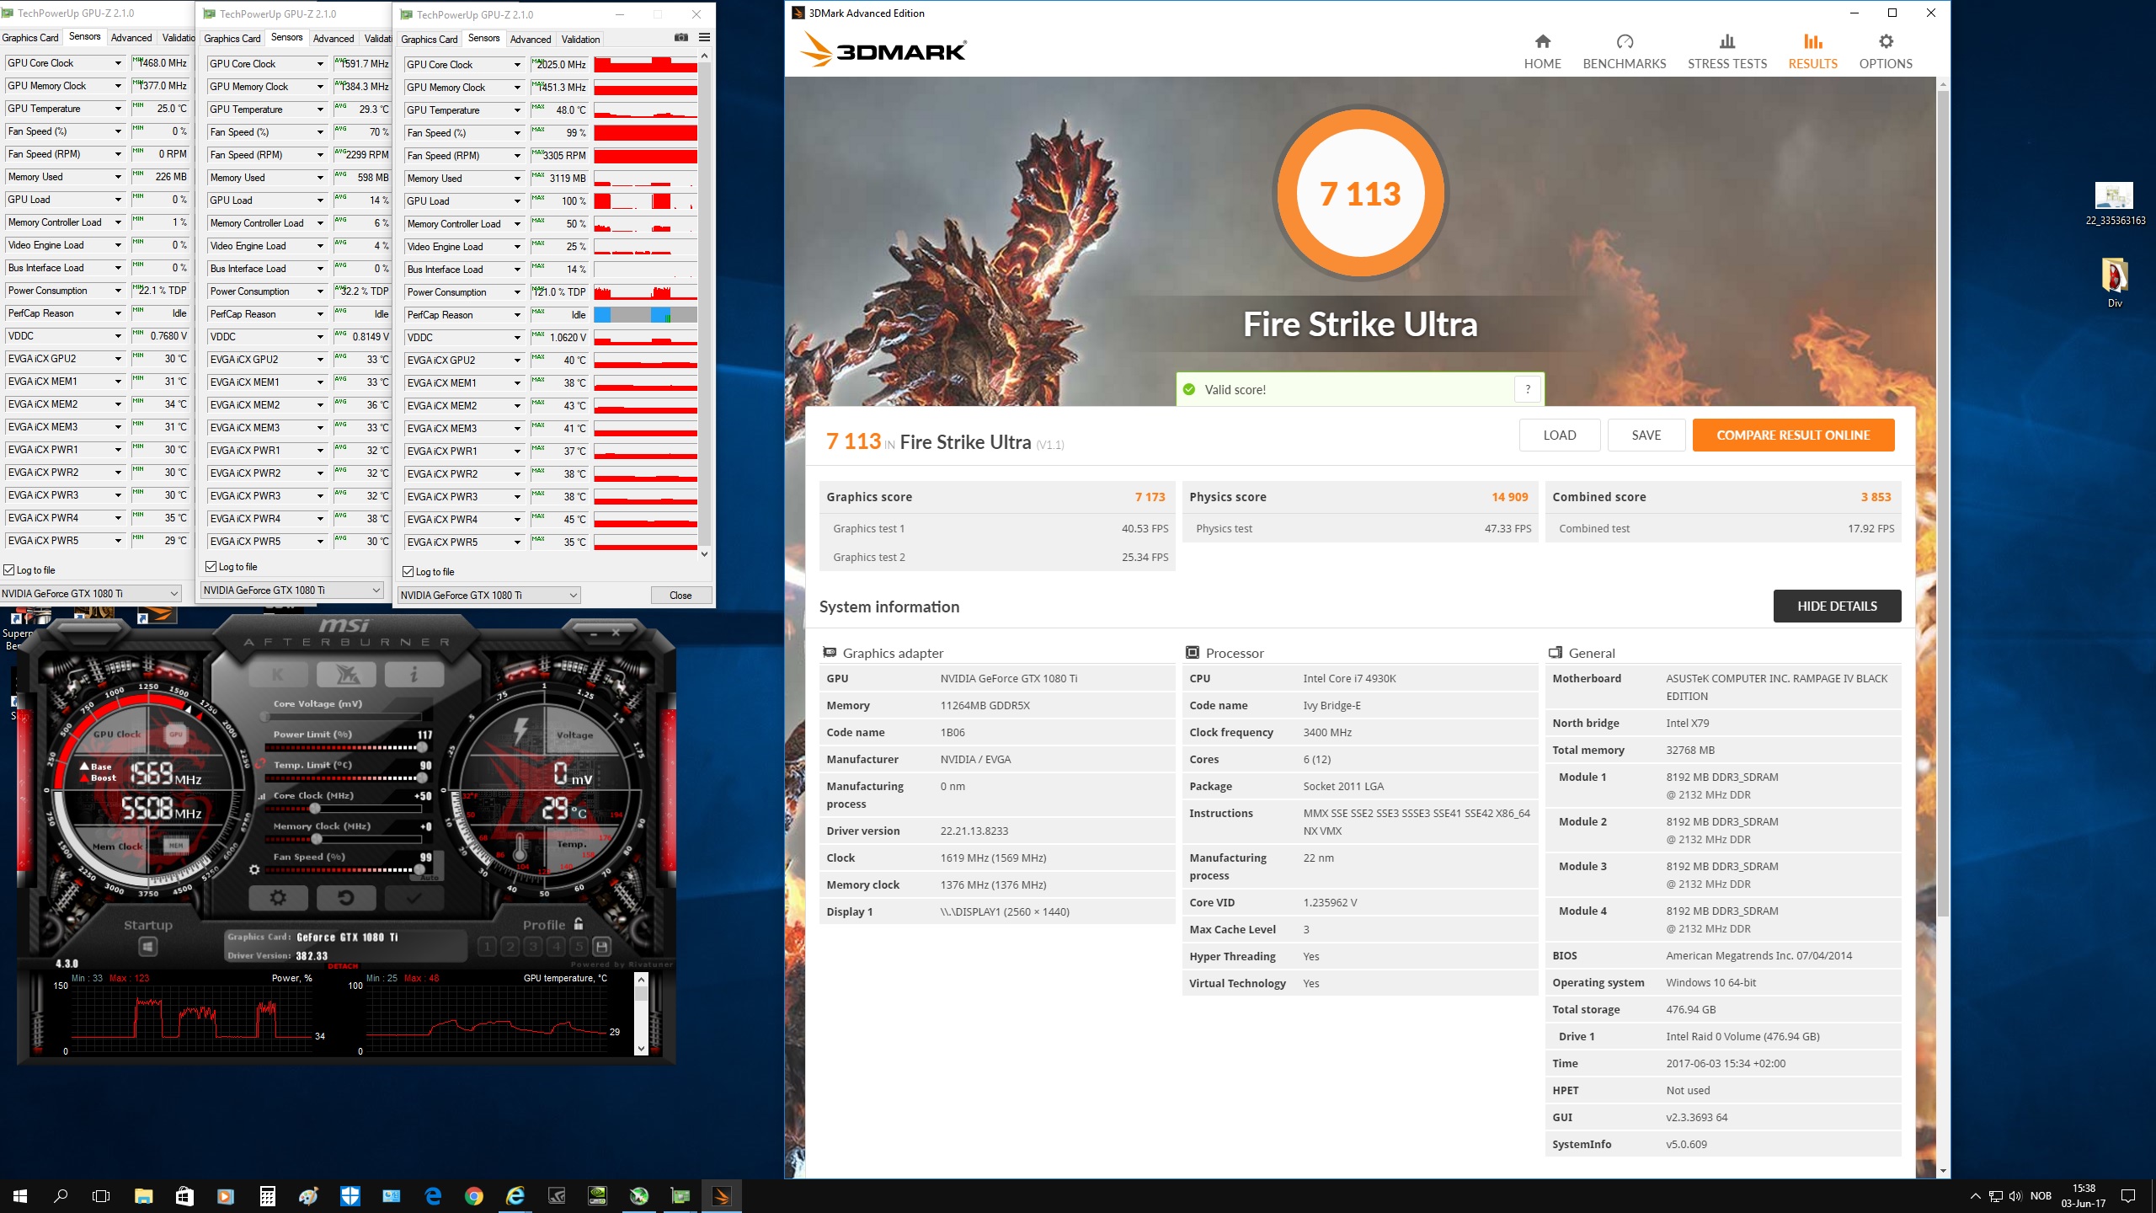The image size is (2156, 1213).
Task: Open STRESS TESTS section in 3DMark
Action: click(x=1727, y=52)
